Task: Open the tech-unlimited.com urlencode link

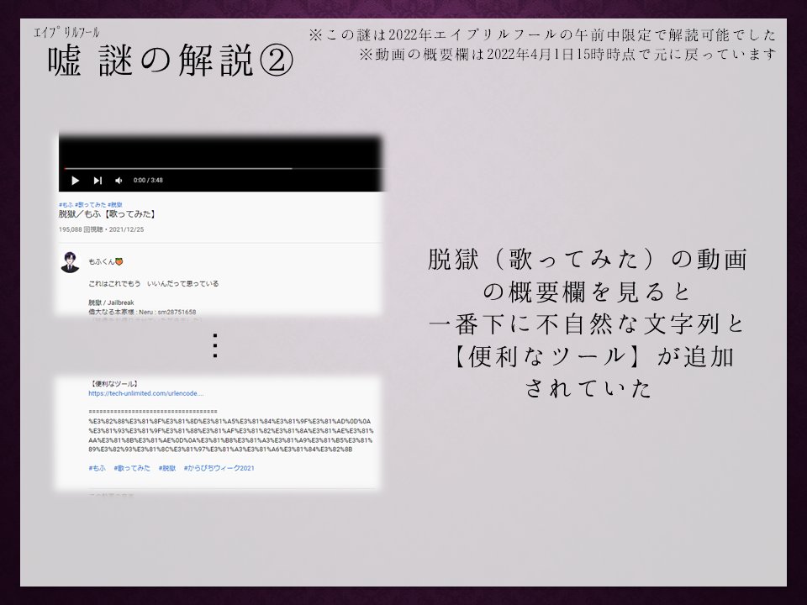Action: pyautogui.click(x=145, y=393)
